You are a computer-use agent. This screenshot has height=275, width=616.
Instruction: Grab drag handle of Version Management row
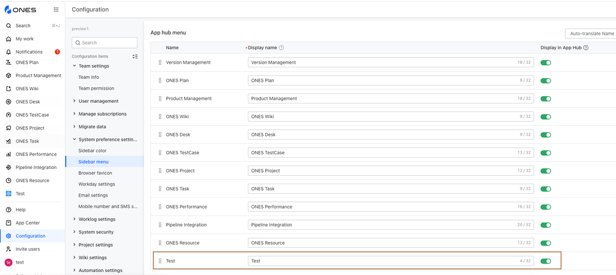[160, 63]
